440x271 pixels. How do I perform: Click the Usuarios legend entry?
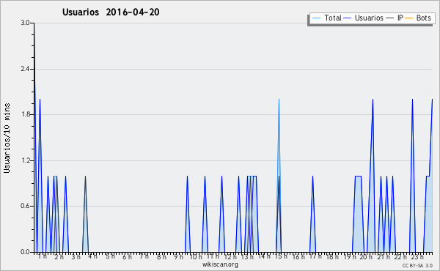pos(364,18)
